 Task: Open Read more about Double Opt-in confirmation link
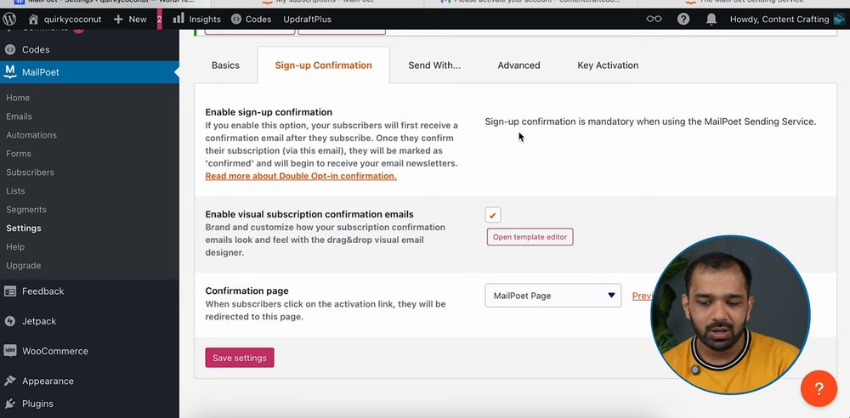click(301, 176)
